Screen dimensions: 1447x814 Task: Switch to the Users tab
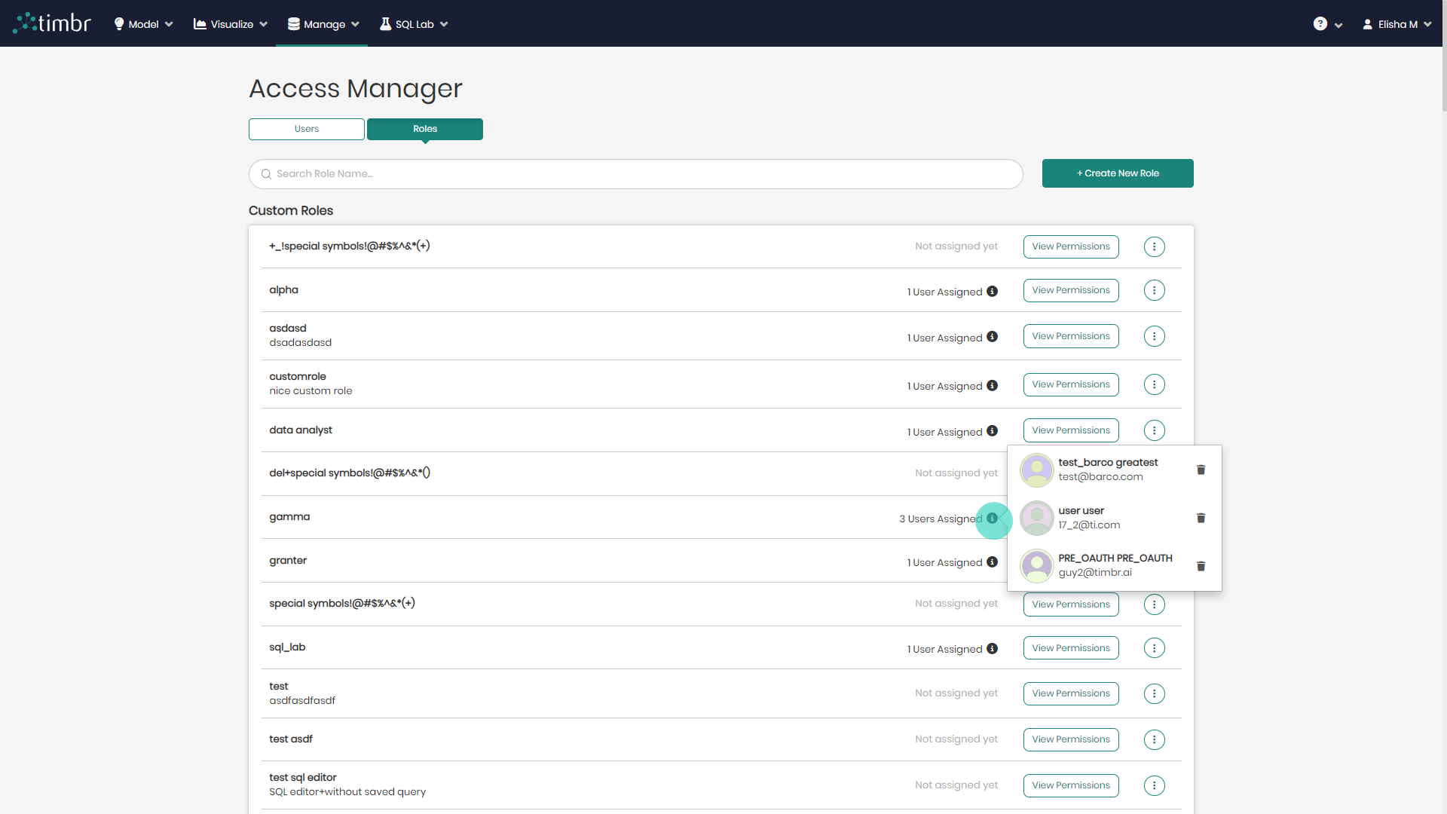[306, 129]
